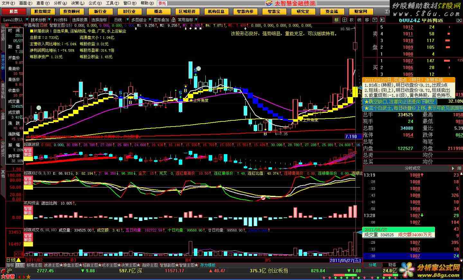Open the 分析 menu
The image size is (463, 280).
coord(60,3)
